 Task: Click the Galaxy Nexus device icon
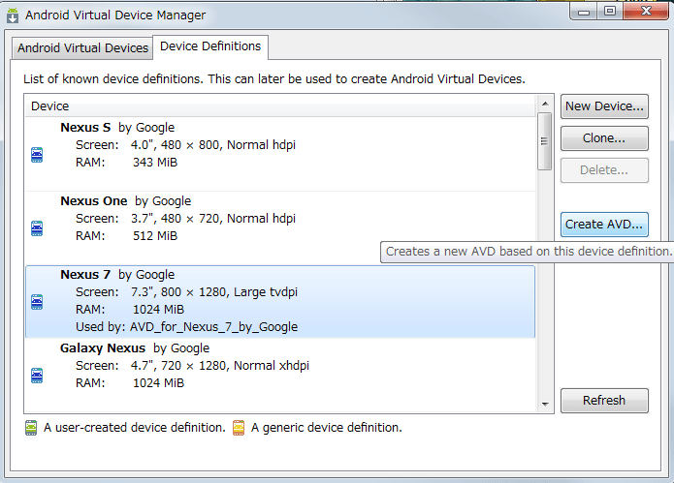coord(37,376)
